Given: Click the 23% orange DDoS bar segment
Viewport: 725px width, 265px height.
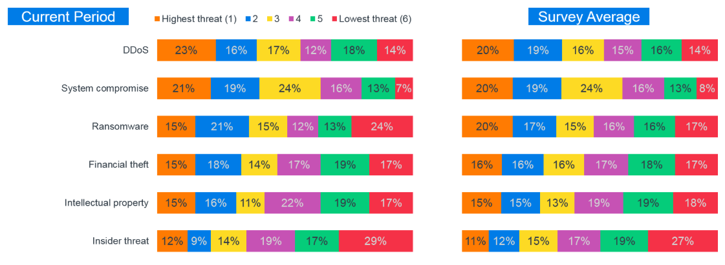Looking at the screenshot, I should click(186, 51).
